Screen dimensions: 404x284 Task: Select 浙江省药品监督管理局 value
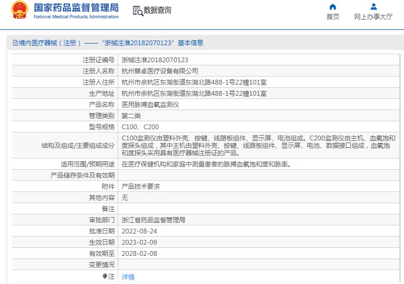point(153,220)
